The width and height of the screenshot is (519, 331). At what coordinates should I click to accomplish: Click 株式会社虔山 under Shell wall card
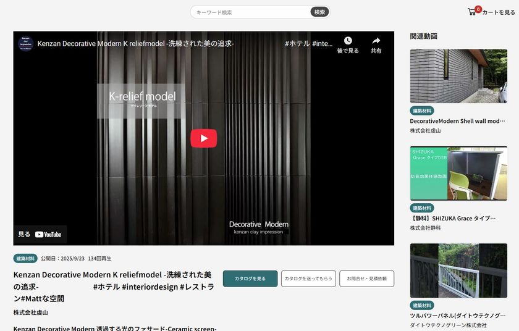point(425,131)
